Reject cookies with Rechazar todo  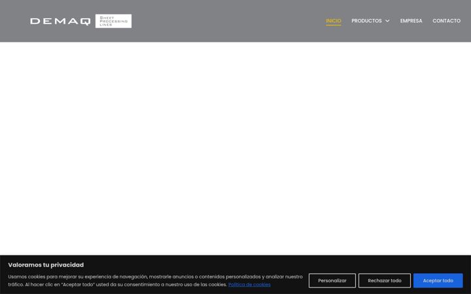385,280
